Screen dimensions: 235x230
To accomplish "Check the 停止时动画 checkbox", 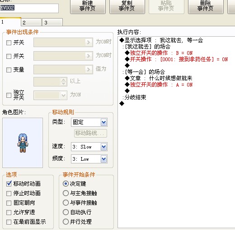I will click(x=9, y=193).
